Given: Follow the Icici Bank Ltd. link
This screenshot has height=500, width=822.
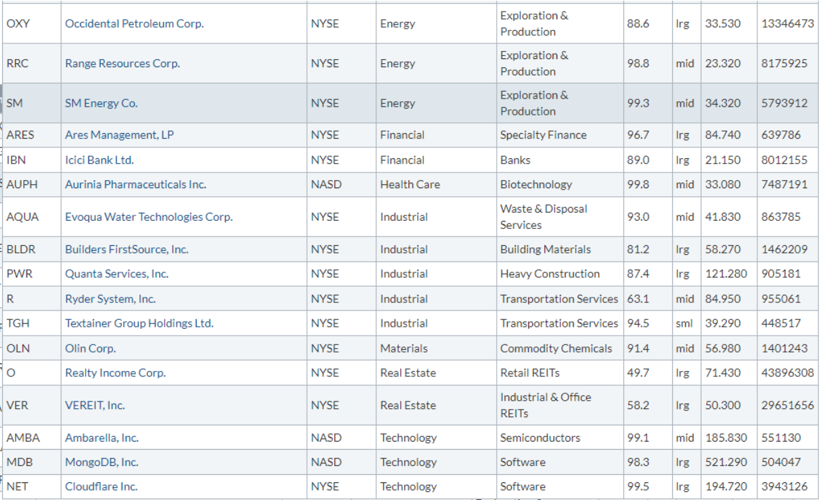Looking at the screenshot, I should pos(99,160).
